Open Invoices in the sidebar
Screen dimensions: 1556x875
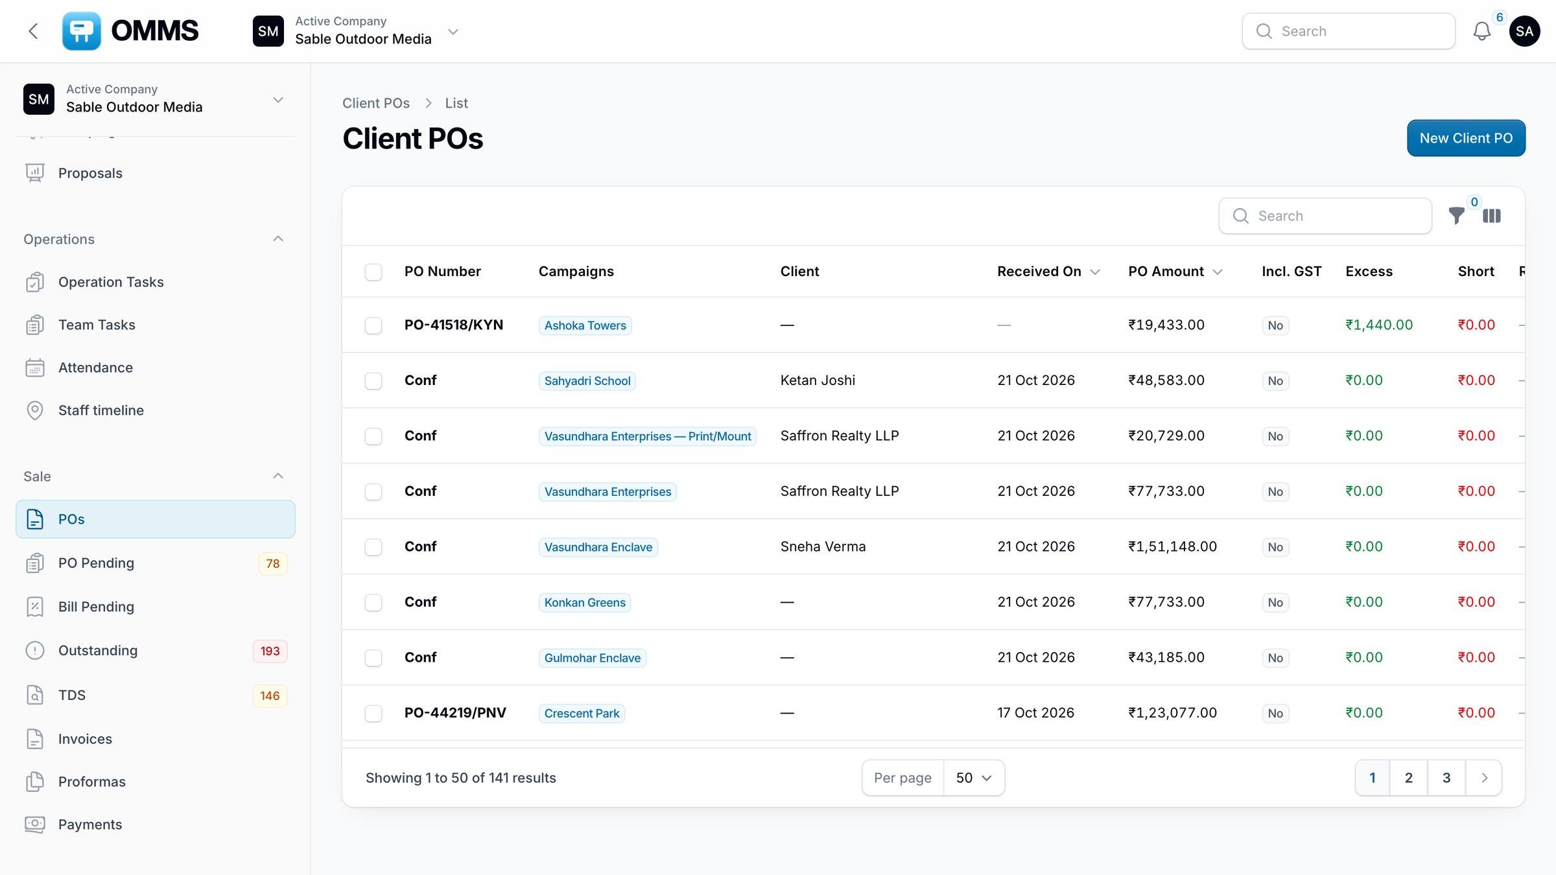tap(156, 739)
